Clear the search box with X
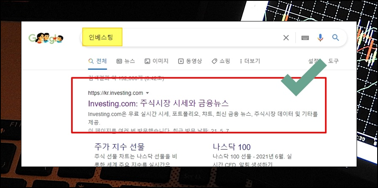Viewport: 378px width, 188px height. 286,38
